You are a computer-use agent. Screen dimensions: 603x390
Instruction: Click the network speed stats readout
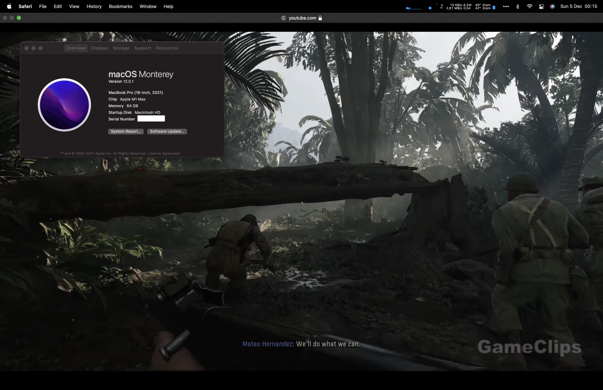[x=459, y=6]
